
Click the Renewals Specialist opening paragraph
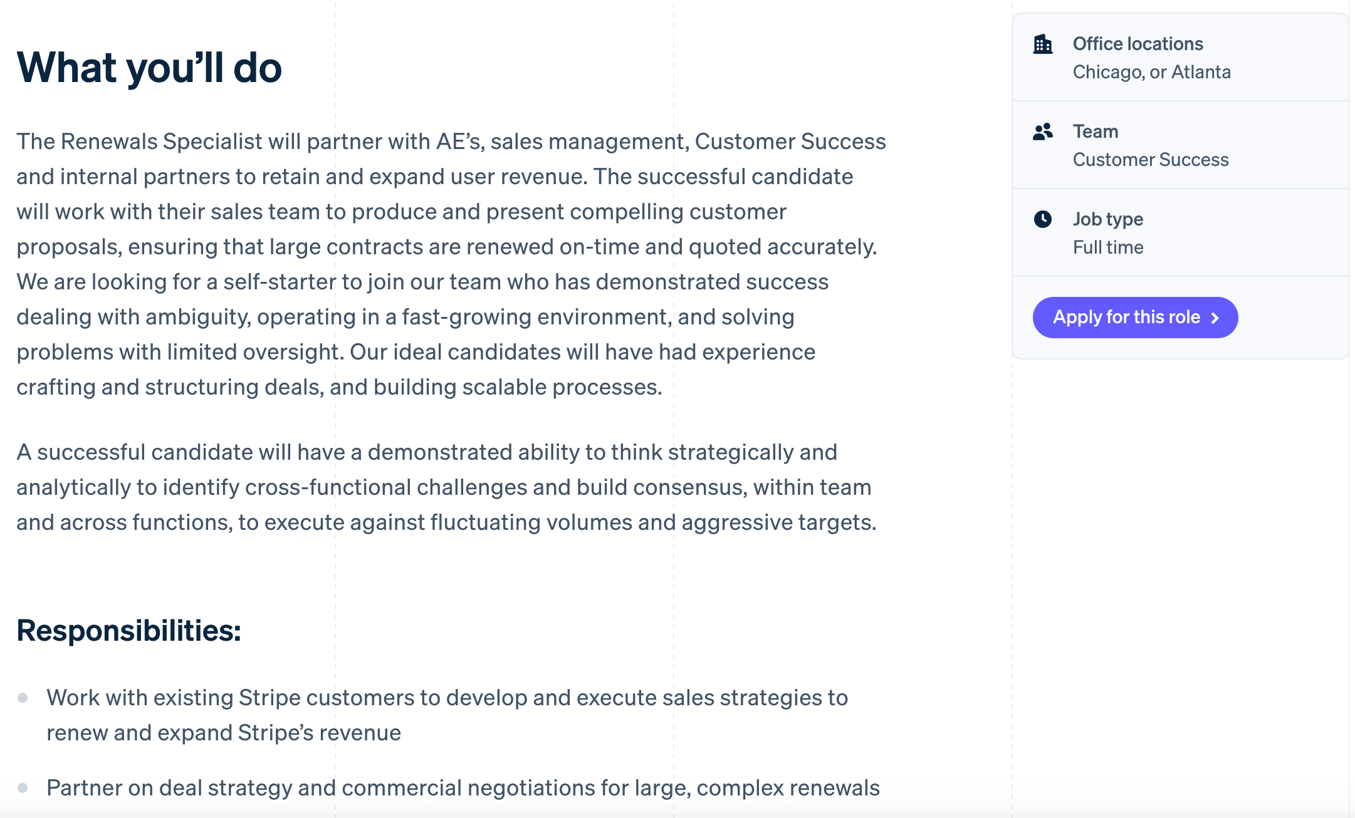pyautogui.click(x=451, y=264)
